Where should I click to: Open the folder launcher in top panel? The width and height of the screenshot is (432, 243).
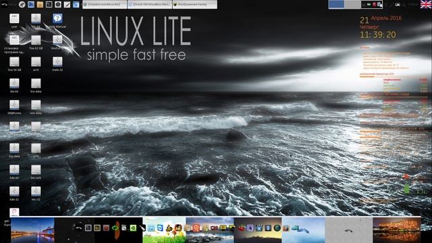pyautogui.click(x=40, y=5)
